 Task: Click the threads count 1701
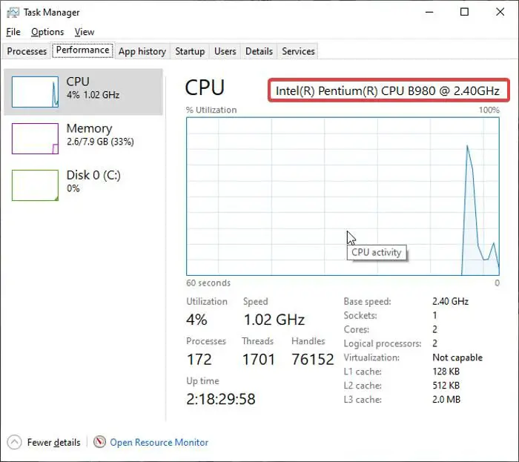(259, 360)
